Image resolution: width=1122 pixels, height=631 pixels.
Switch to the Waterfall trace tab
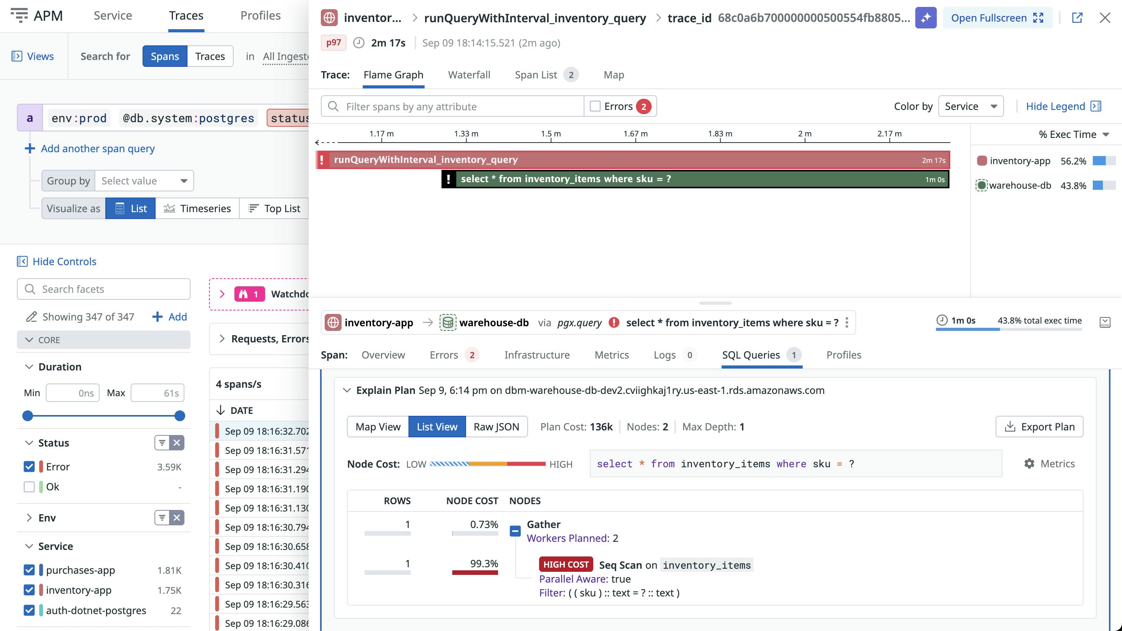(469, 75)
